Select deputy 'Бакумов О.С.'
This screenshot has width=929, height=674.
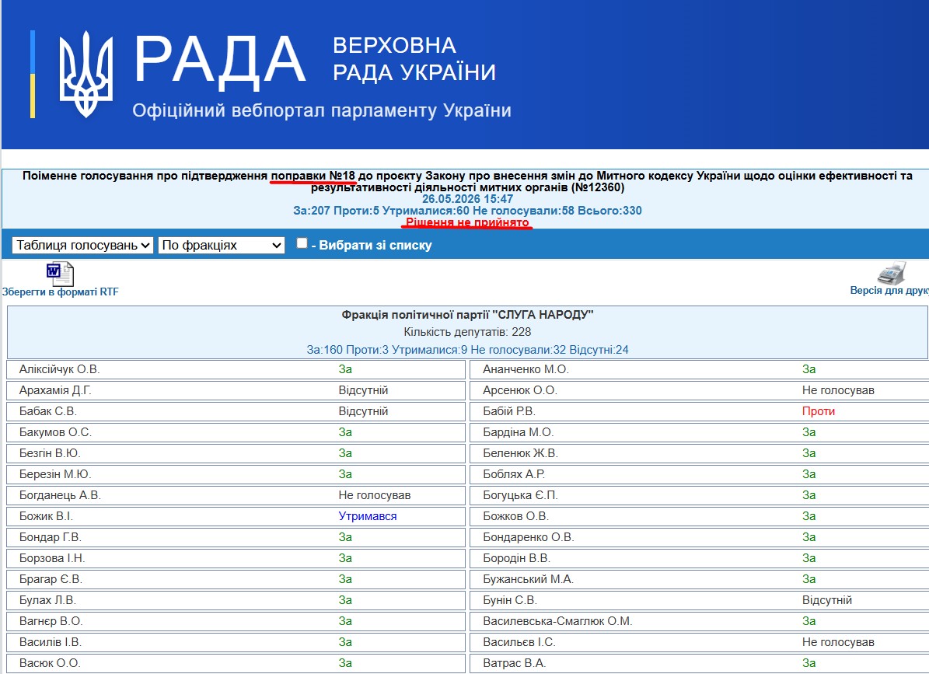click(x=55, y=432)
